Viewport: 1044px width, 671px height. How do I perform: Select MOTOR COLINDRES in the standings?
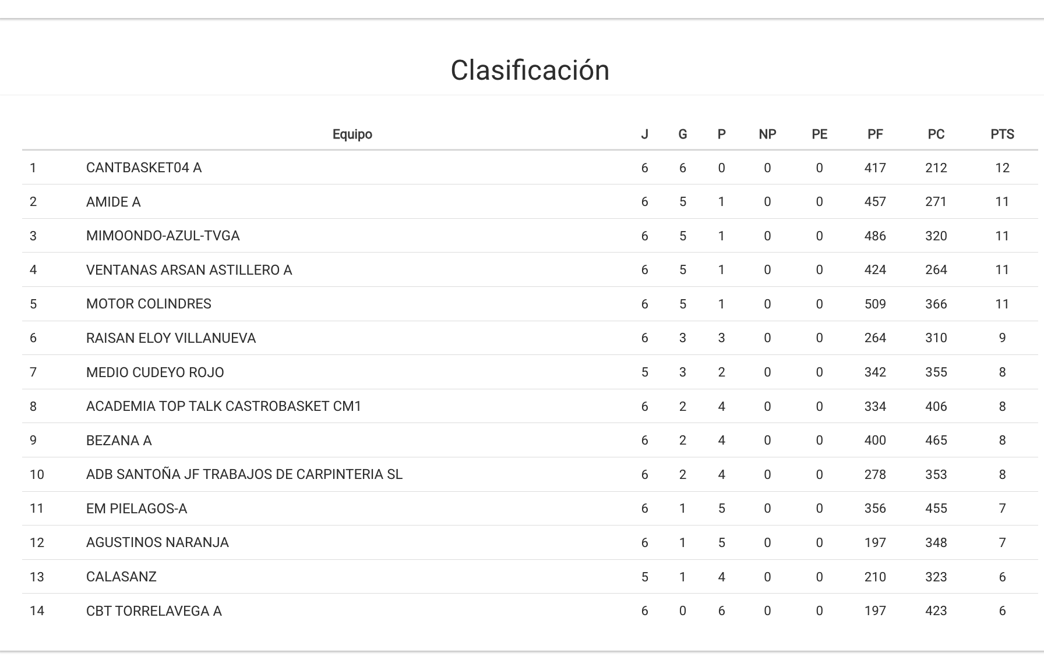point(149,304)
